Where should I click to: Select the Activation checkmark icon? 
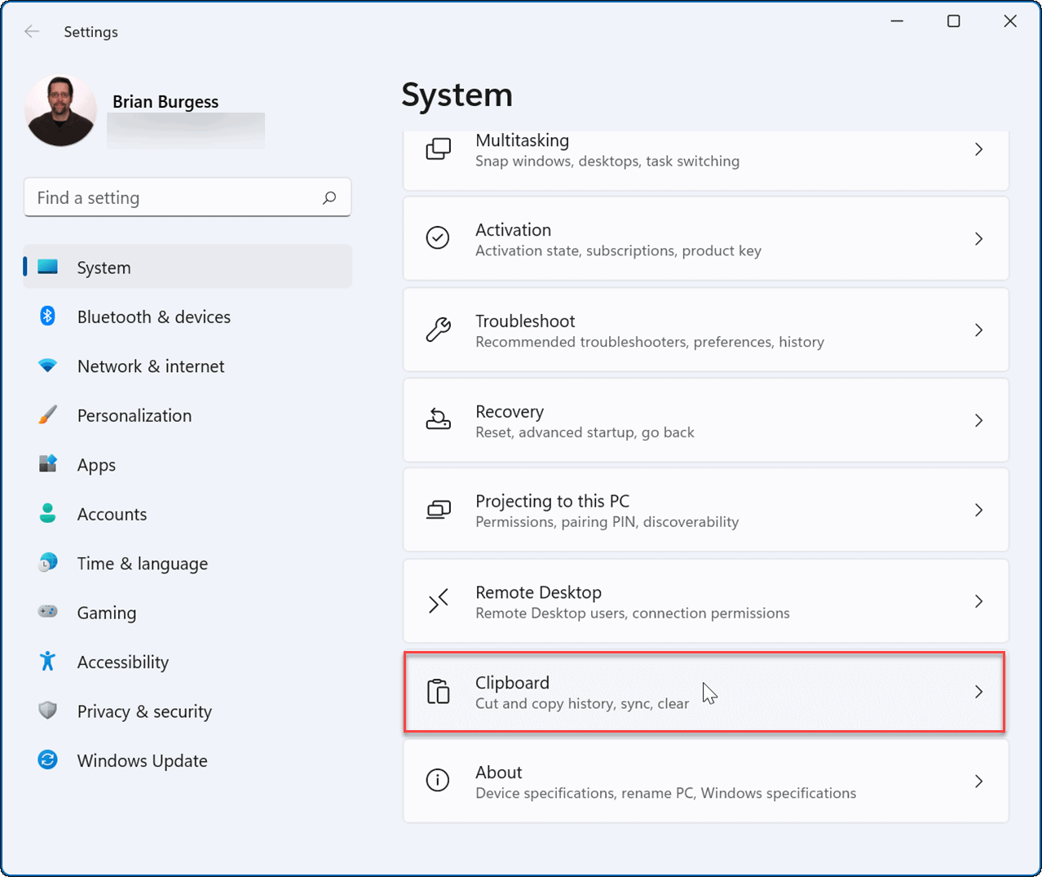pos(439,238)
